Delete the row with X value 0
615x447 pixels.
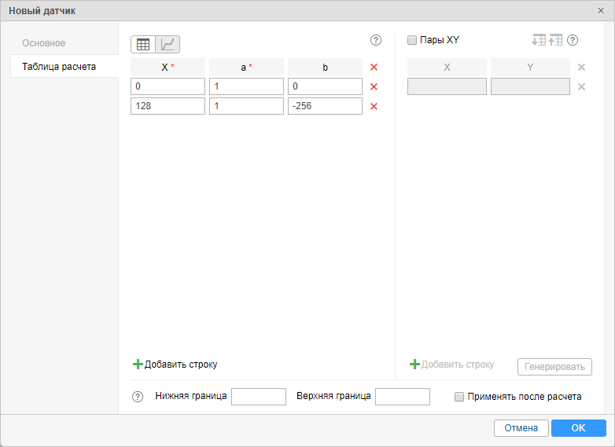(x=374, y=86)
